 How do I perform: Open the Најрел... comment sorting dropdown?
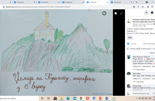point(152,53)
